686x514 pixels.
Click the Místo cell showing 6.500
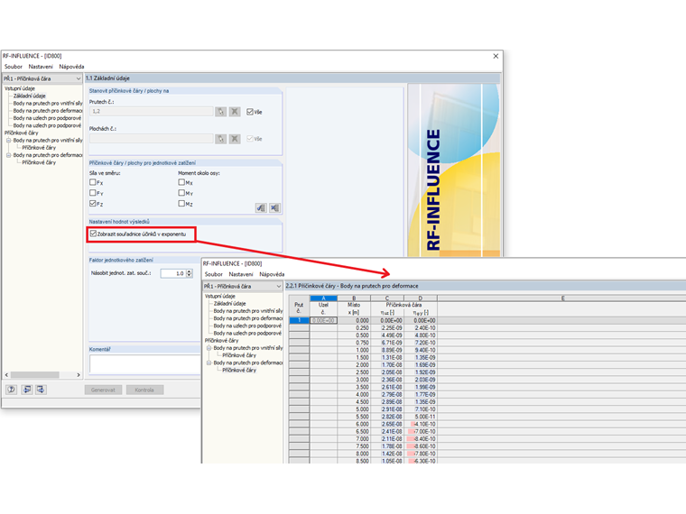click(354, 432)
